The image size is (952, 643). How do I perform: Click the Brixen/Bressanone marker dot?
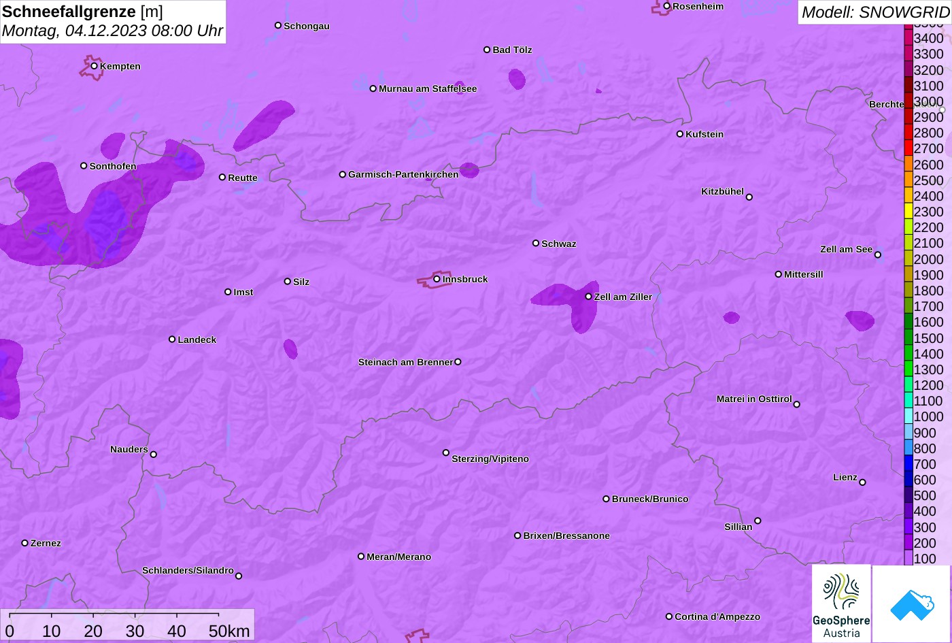tap(517, 535)
